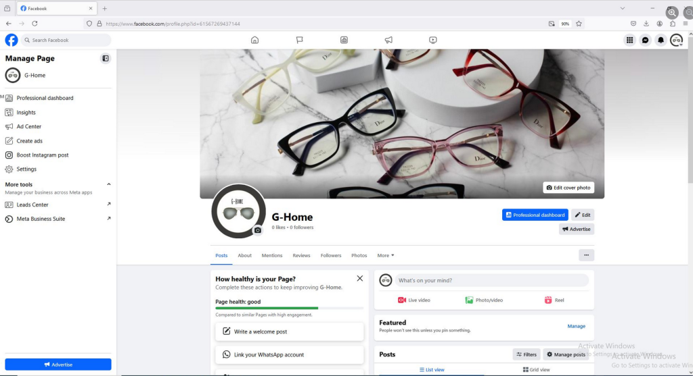Open the Facebook menu grid icon

coord(629,40)
